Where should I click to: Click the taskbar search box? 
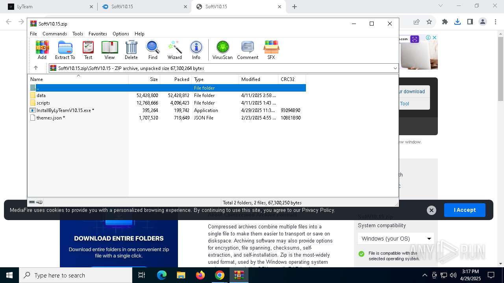tap(76, 275)
